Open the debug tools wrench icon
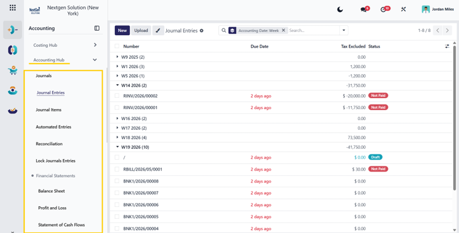Screen dimensions: 459x233 [x=403, y=9]
